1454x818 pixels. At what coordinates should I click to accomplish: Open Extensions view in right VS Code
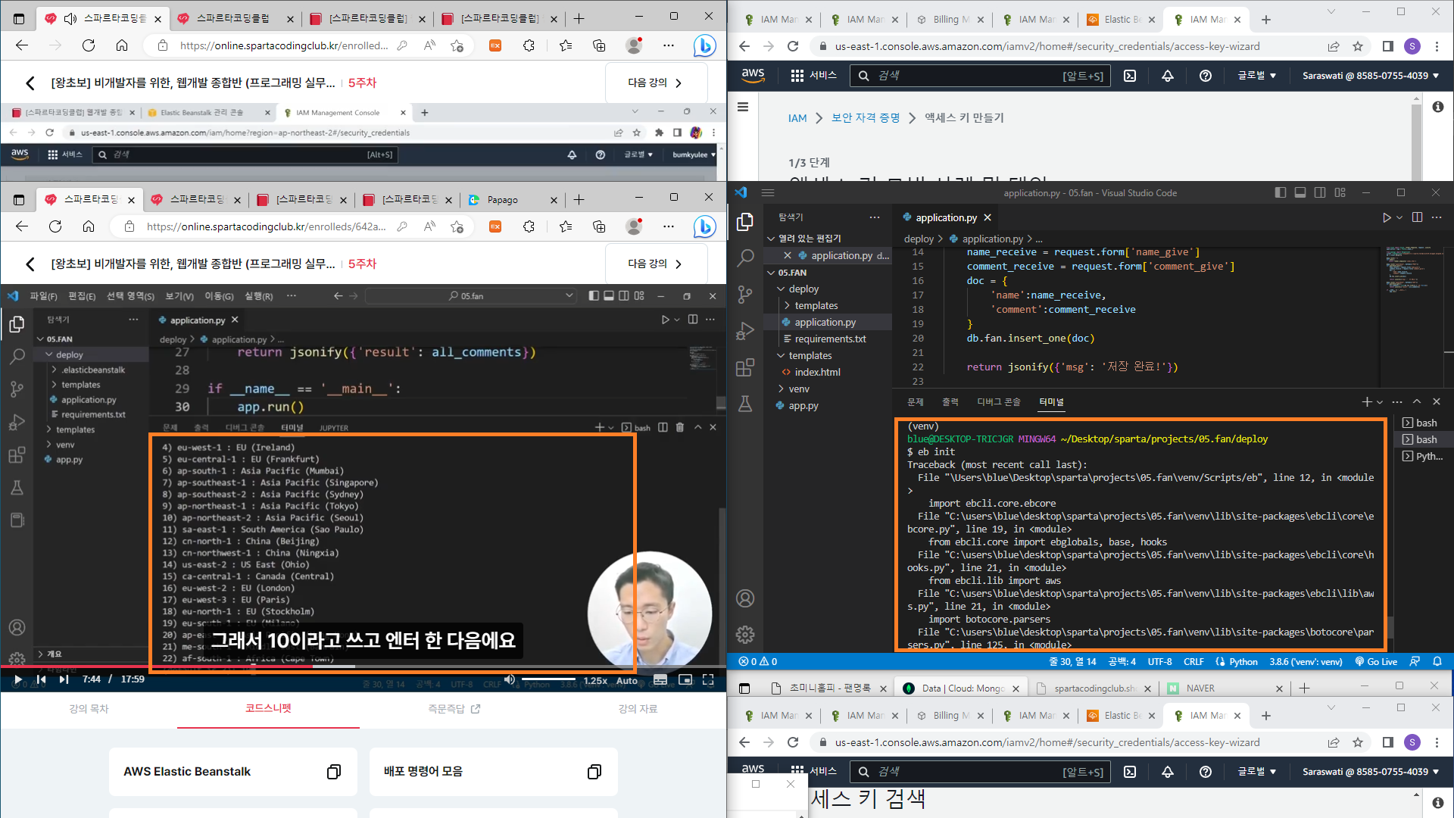pos(745,367)
